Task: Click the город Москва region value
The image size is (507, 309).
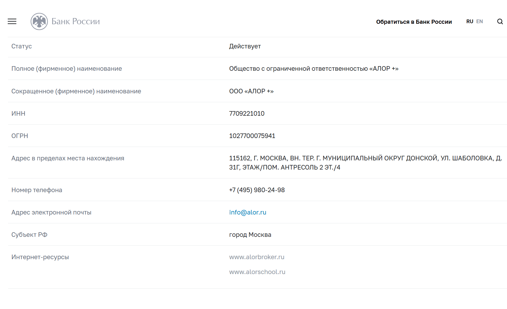Action: pos(250,235)
